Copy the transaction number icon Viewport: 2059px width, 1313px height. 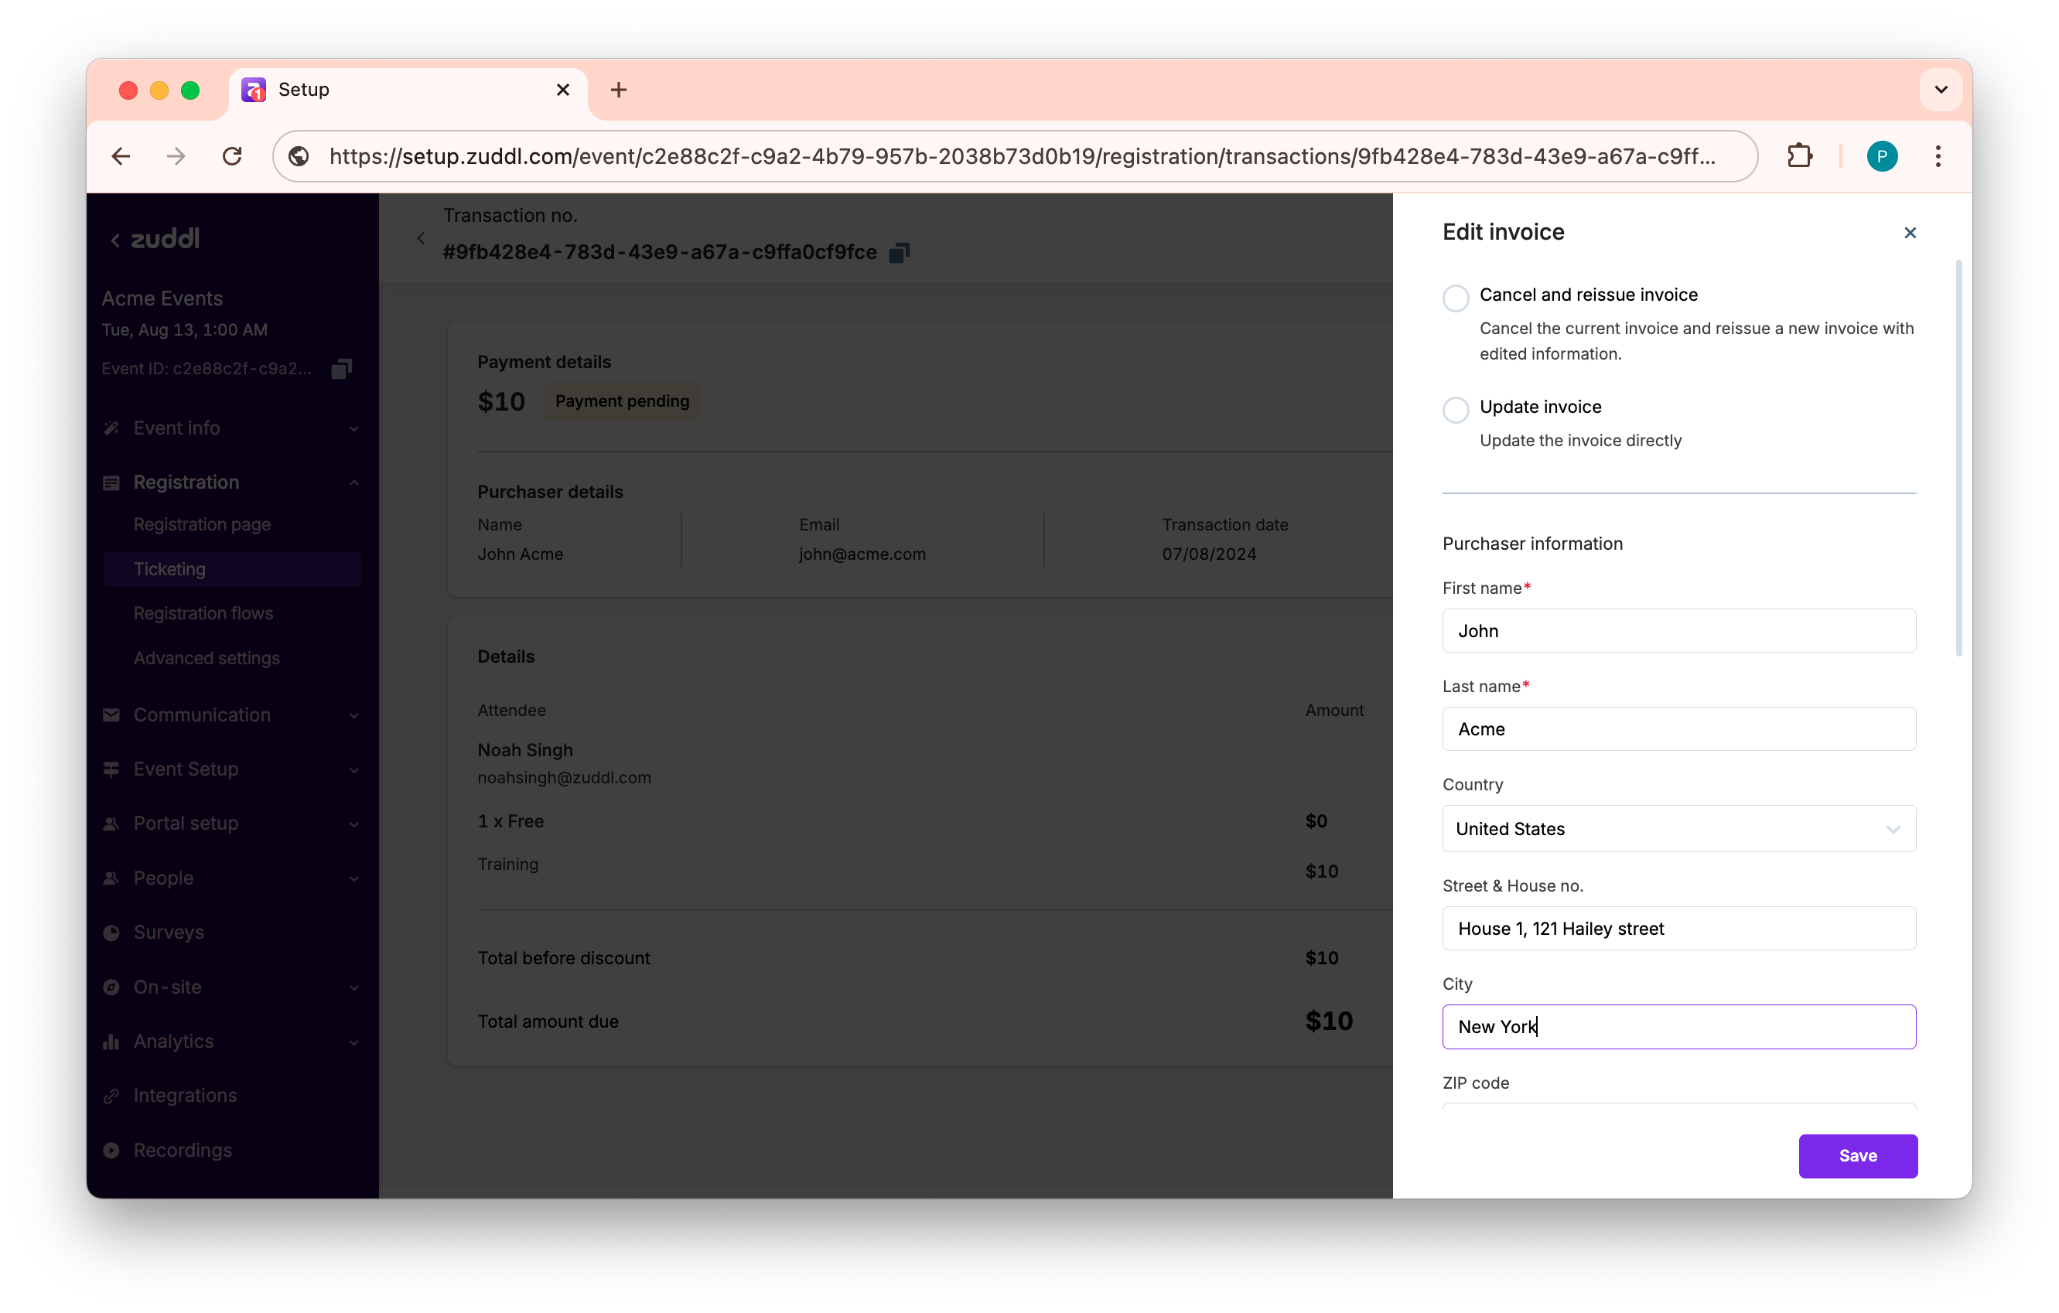click(899, 252)
